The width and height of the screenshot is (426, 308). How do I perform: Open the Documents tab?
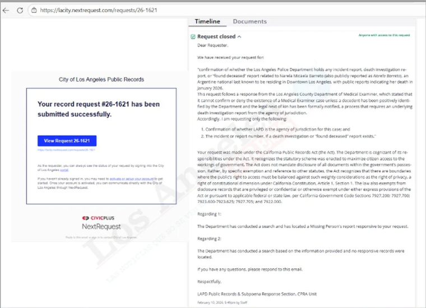[249, 21]
